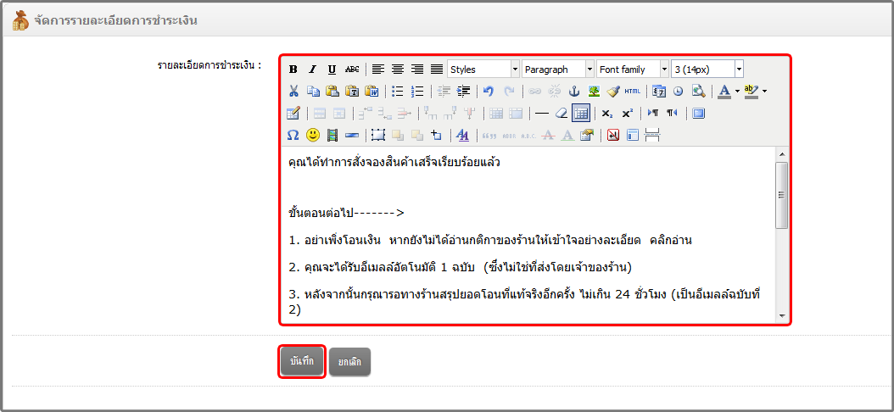Open the Preview magnifier icon

[x=698, y=92]
